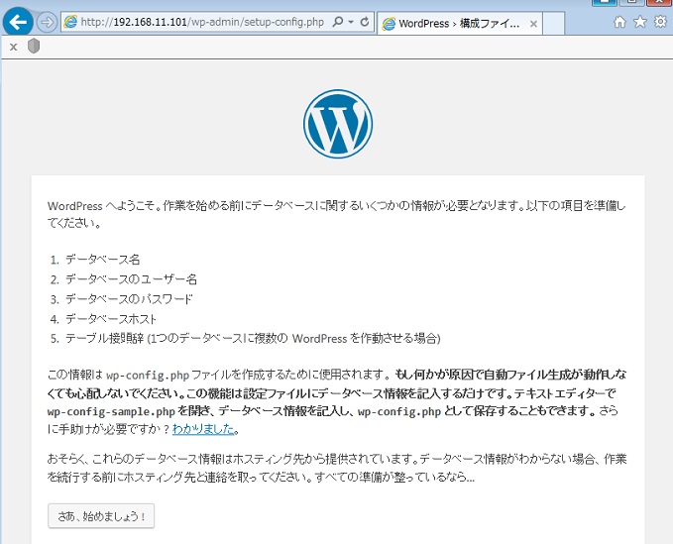Click the さあ、始めましょう！ button
673x544 pixels.
point(101,516)
